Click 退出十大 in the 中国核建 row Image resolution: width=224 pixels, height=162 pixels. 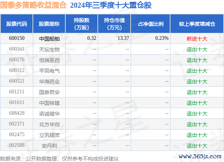[x=197, y=103]
